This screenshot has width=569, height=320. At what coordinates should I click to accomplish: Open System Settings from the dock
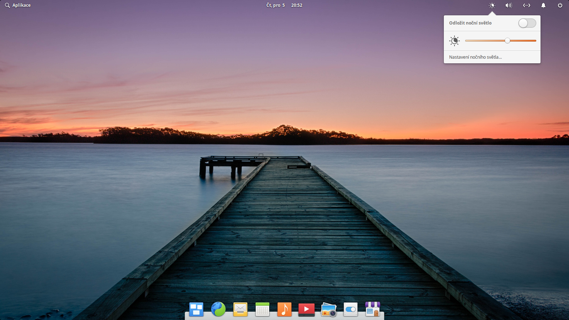point(350,309)
